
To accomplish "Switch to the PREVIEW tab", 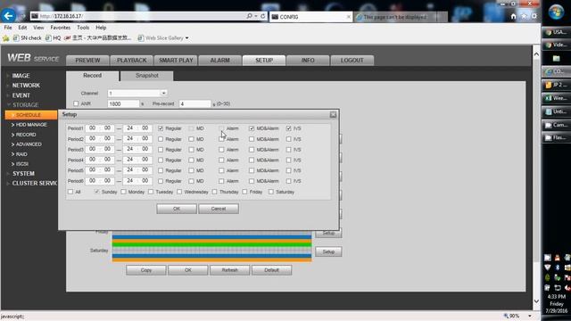I will [x=87, y=60].
